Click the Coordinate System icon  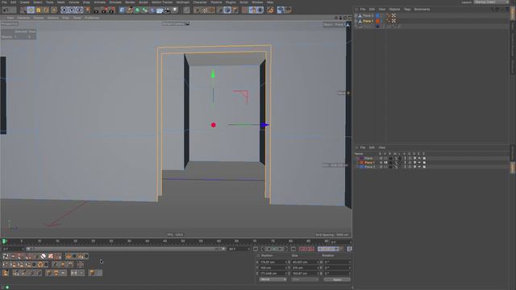[87, 10]
